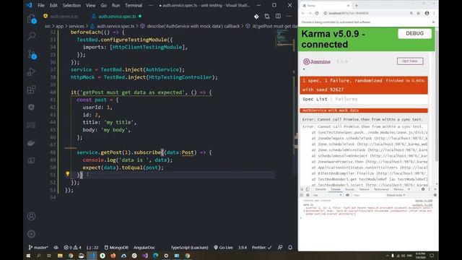Open the Selection menu

pos(71,5)
